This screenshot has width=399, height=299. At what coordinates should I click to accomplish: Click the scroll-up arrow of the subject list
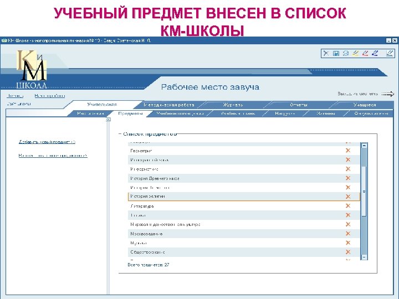[x=364, y=146]
